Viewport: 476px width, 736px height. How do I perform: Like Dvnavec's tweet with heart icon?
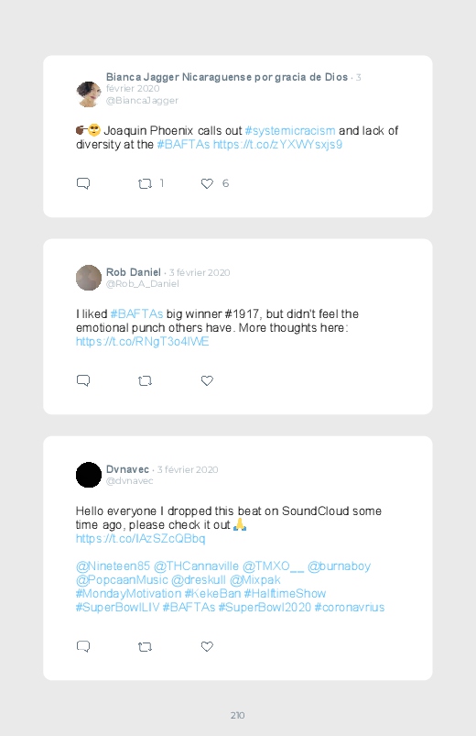[207, 647]
